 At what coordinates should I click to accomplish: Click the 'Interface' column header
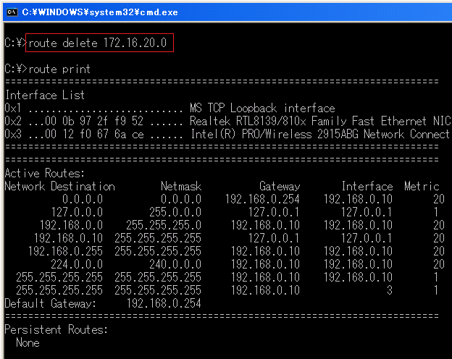pos(367,187)
